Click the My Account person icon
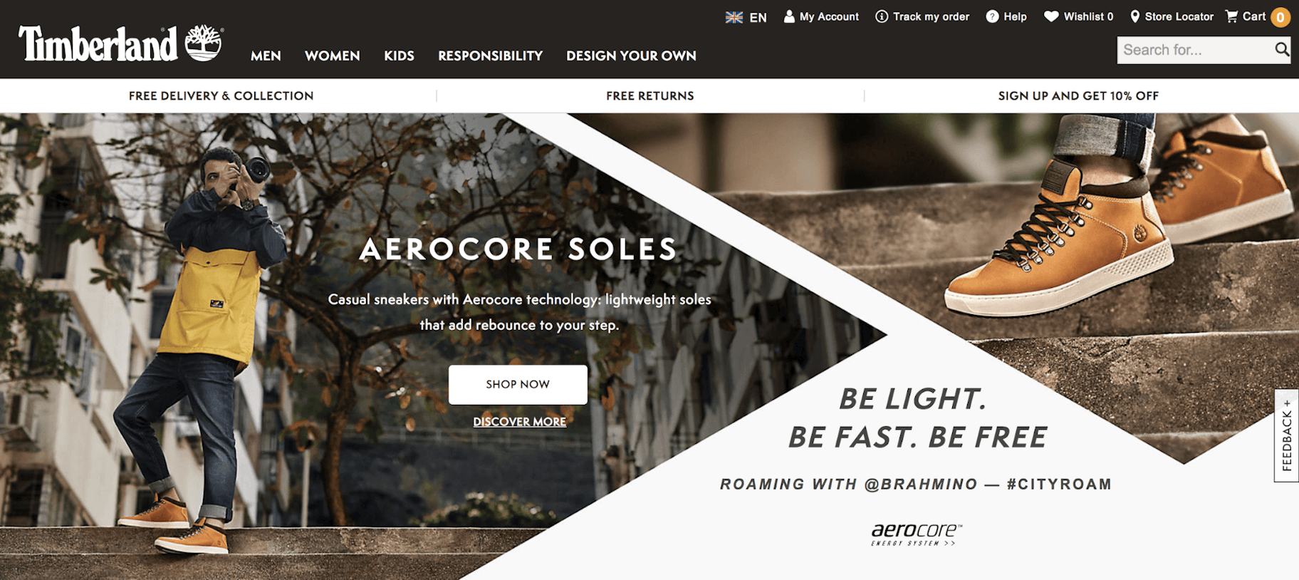Screen dimensions: 1299x580 point(789,16)
